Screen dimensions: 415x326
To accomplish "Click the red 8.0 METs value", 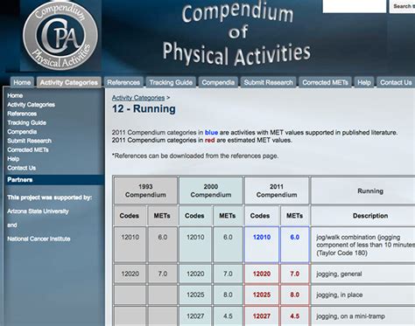I will (x=295, y=295).
